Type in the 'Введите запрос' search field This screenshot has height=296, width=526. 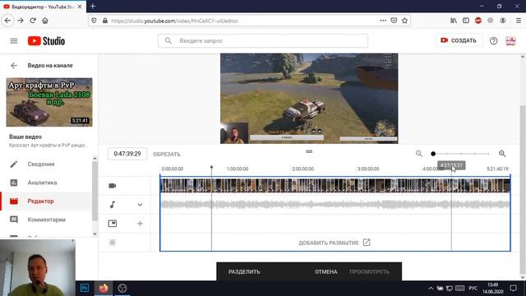[263, 40]
